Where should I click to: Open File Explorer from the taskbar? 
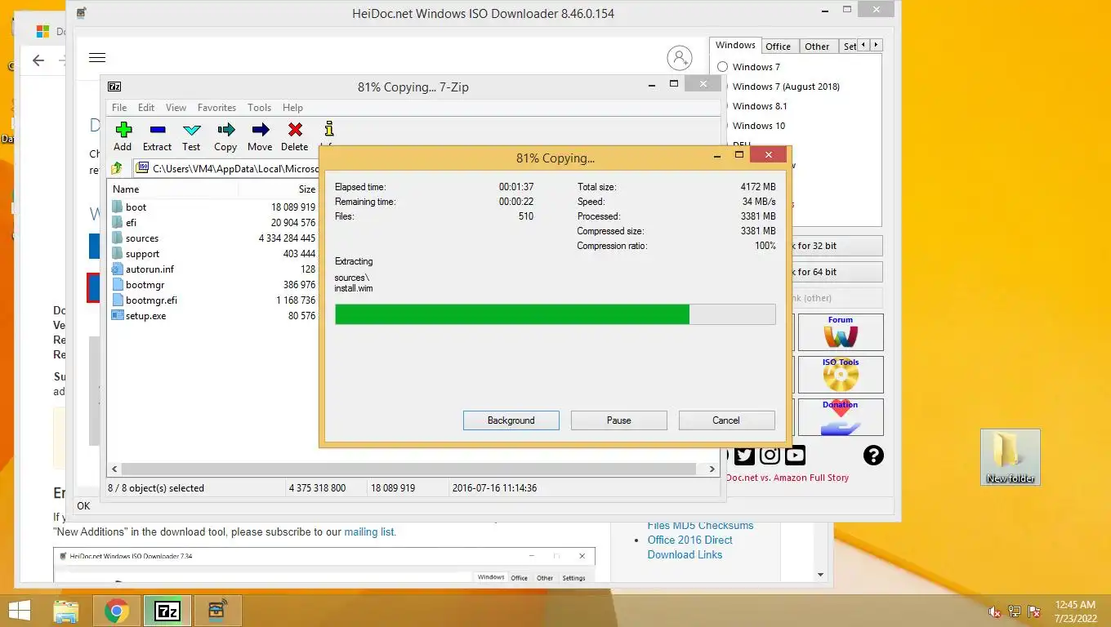coord(66,611)
